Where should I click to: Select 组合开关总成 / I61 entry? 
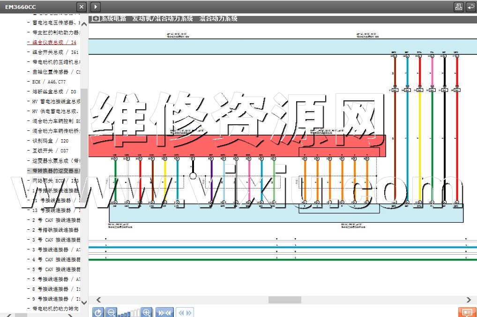pos(55,52)
